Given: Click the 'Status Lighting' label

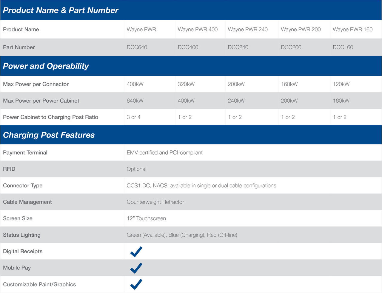Looking at the screenshot, I should (x=22, y=235).
